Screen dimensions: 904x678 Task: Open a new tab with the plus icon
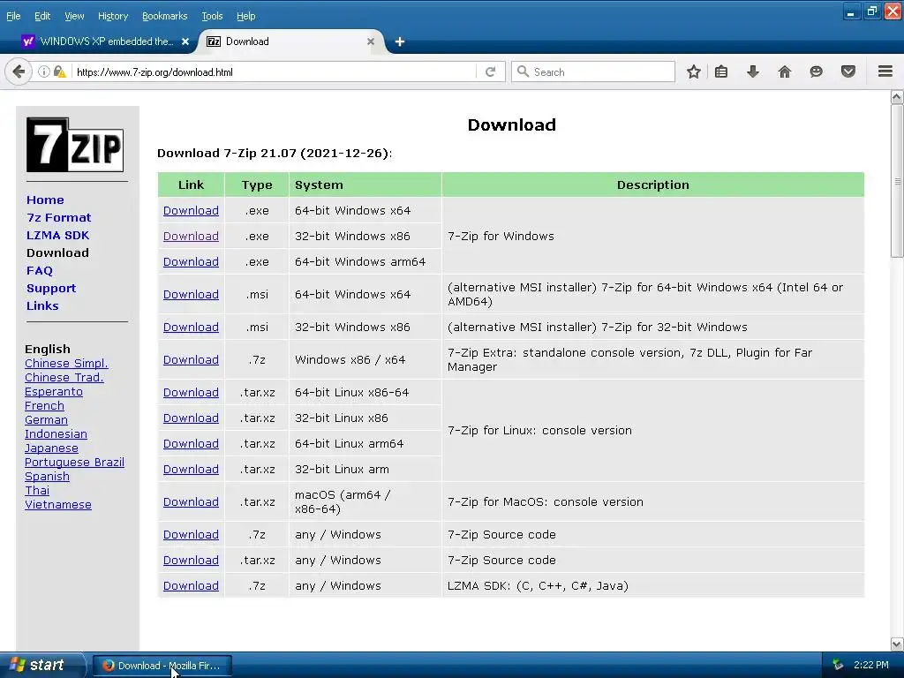pyautogui.click(x=400, y=41)
